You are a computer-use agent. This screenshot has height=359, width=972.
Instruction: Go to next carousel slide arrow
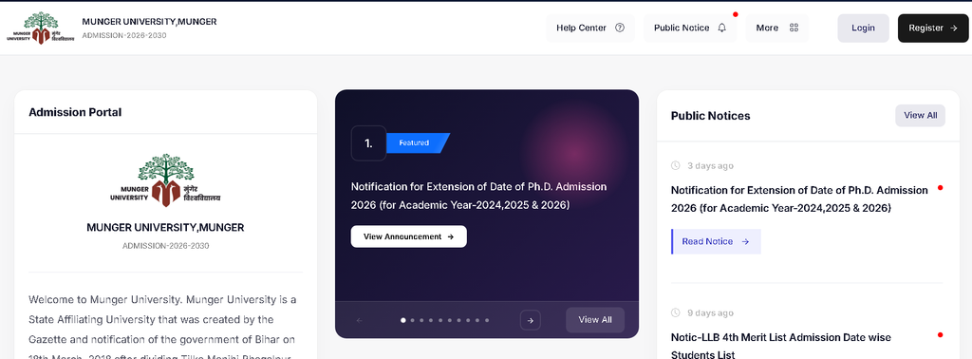(530, 320)
